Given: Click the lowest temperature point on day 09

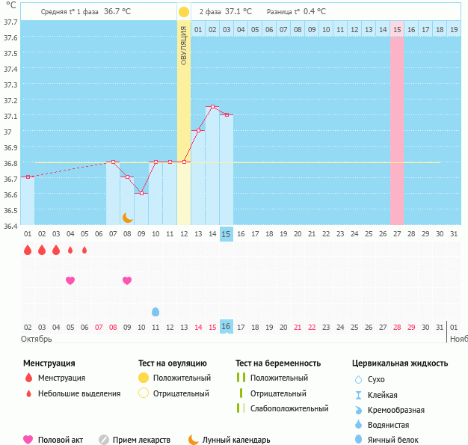Looking at the screenshot, I should tap(141, 193).
